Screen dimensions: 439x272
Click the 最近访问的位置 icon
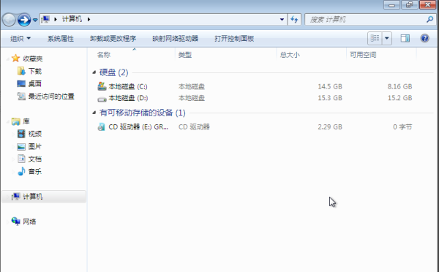(x=21, y=97)
